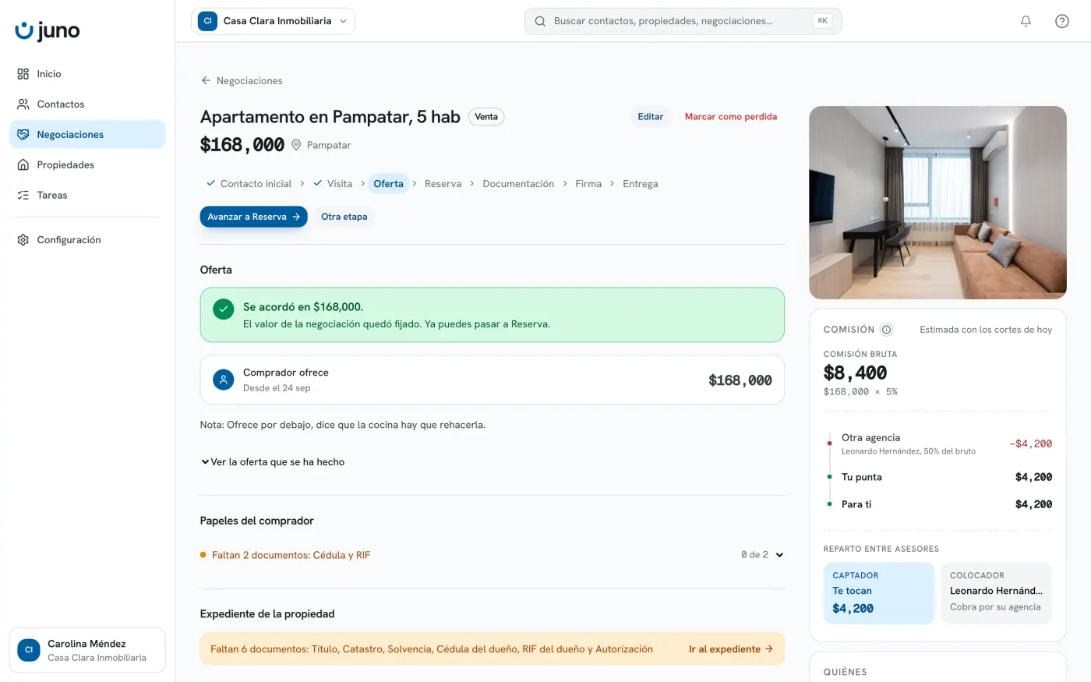Click the Comisión info icon
The image size is (1091, 682).
pos(886,330)
